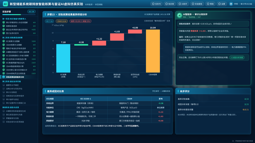Open the 实验报告 top menu
The image size is (255, 143).
[x=197, y=4]
